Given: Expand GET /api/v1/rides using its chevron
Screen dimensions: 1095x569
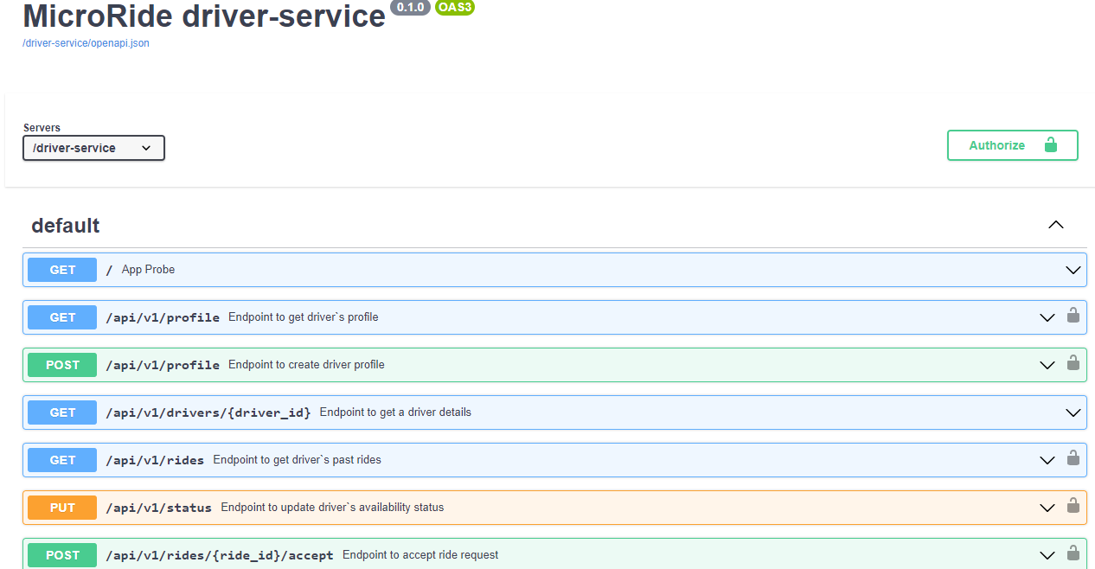Looking at the screenshot, I should (x=1047, y=460).
